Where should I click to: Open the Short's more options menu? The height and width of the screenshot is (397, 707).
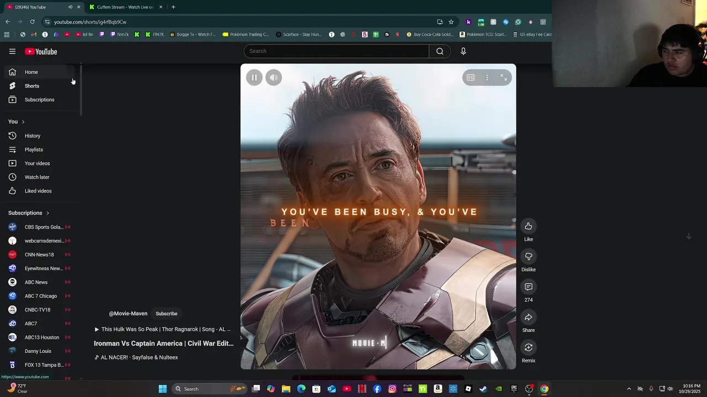(487, 78)
